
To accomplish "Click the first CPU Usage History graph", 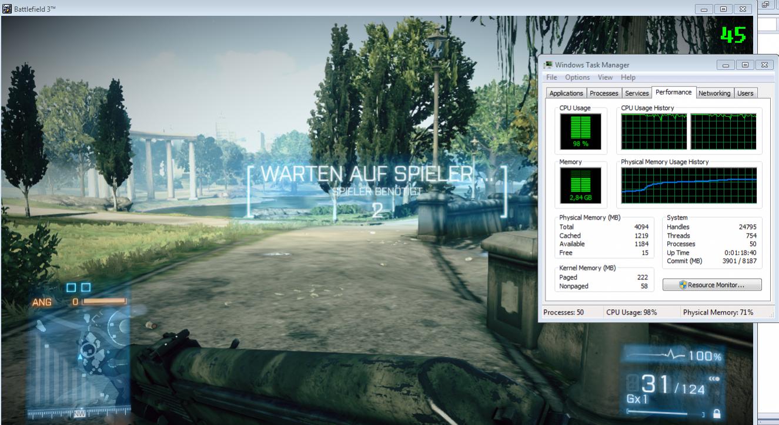I will [x=654, y=131].
